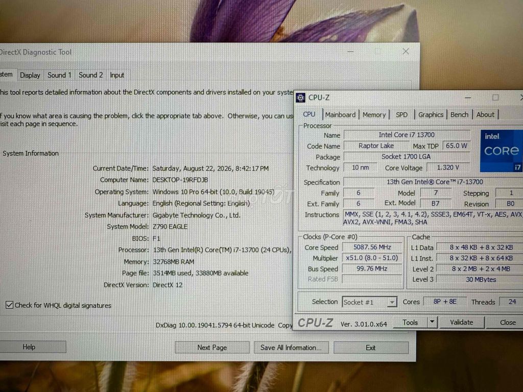Click the Intel Core i7 logo badge
Screen dimensions: 523x392
tap(502, 151)
